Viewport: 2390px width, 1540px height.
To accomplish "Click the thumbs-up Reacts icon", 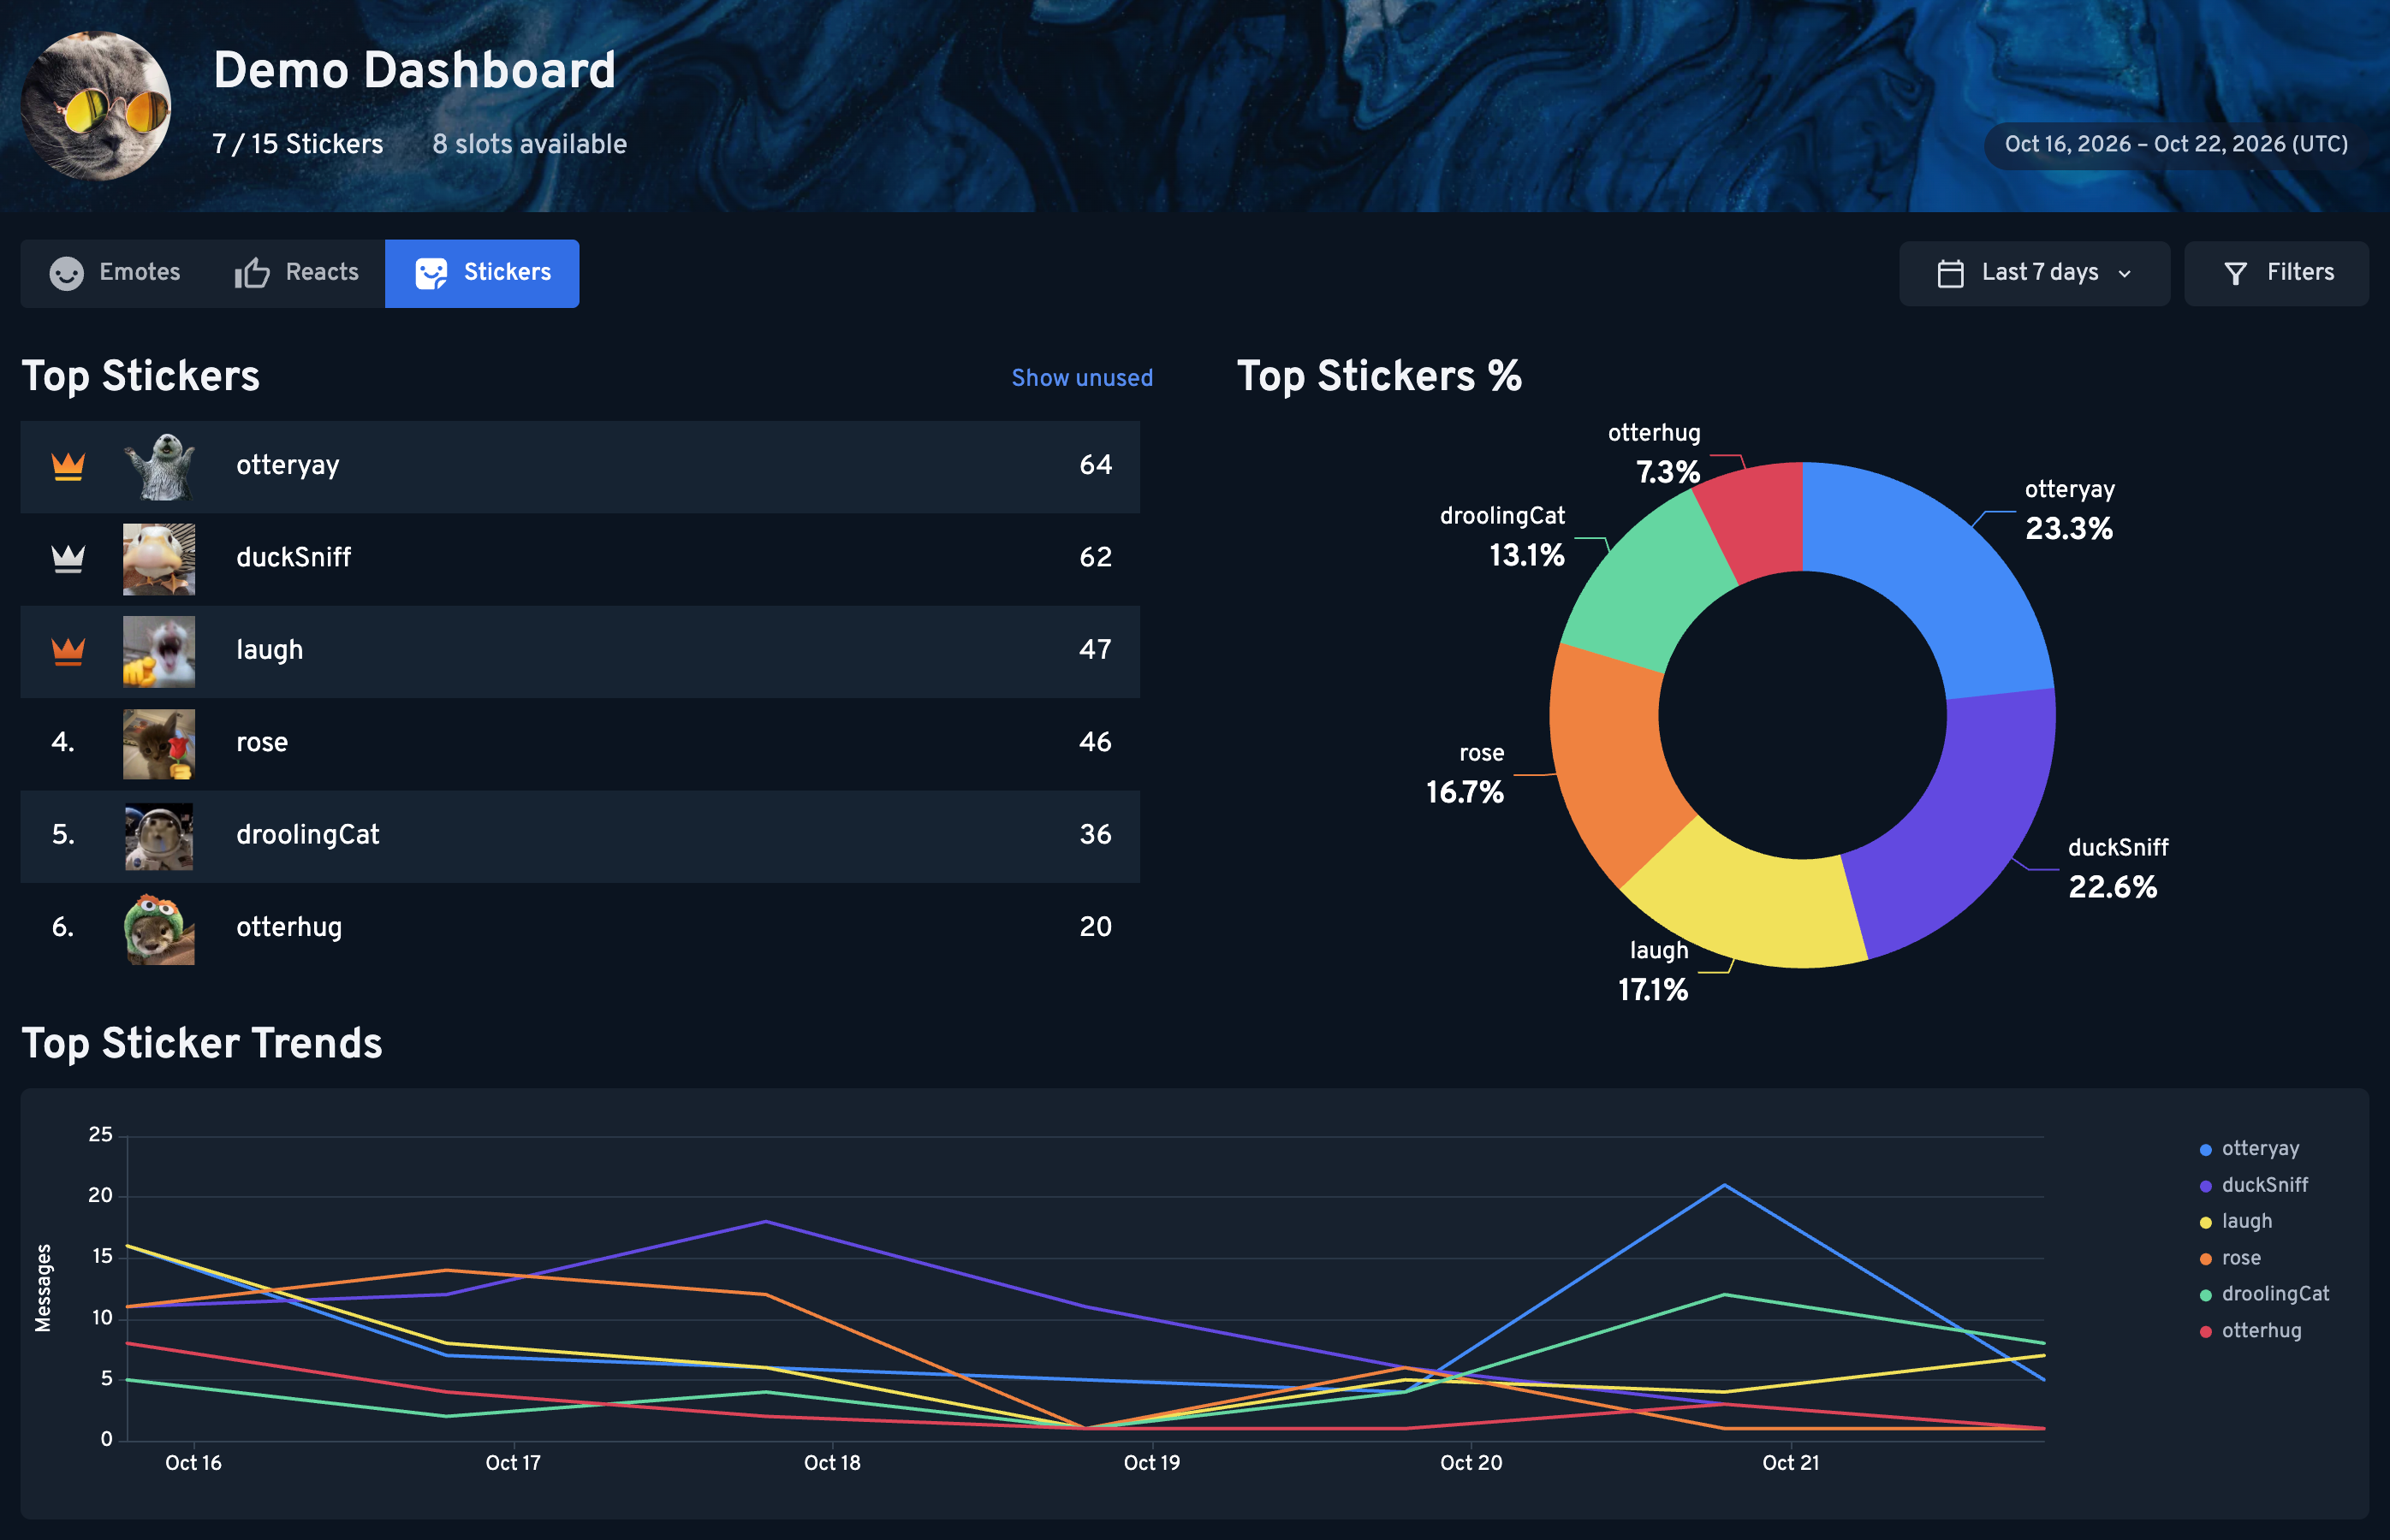I will pyautogui.click(x=253, y=272).
